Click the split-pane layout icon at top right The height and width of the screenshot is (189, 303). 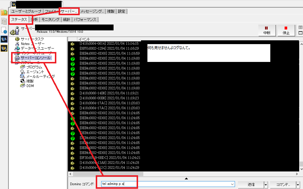300,27
